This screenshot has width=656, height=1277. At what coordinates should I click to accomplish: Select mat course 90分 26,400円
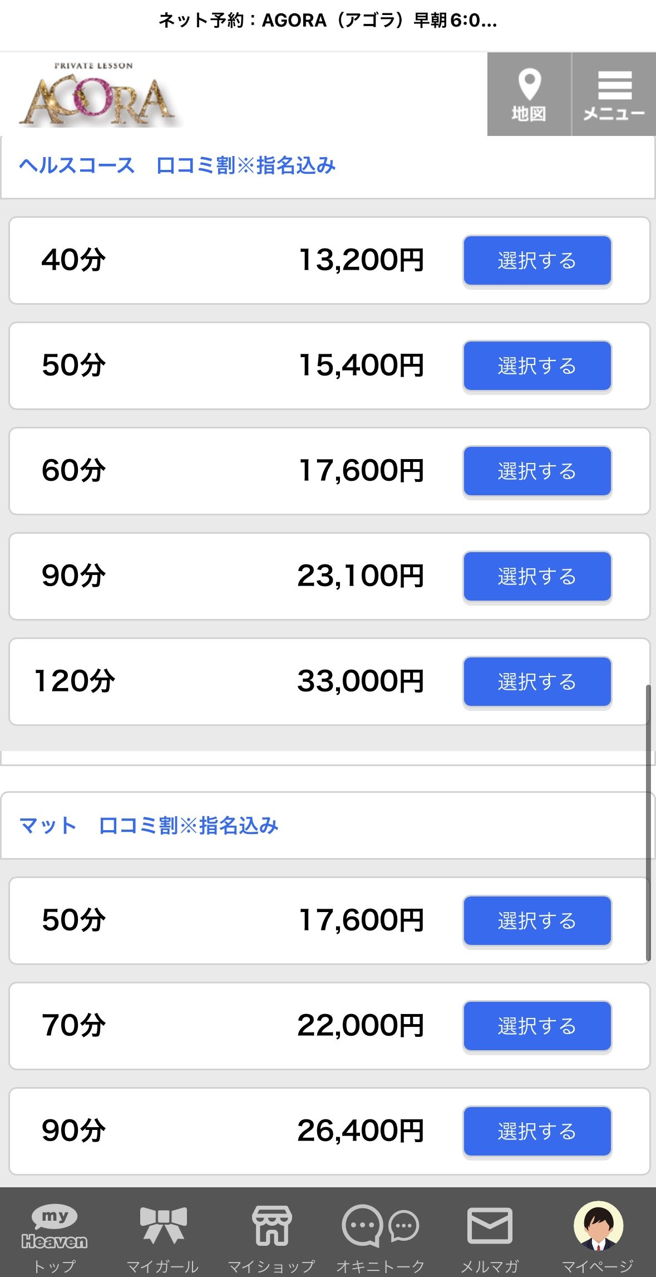(537, 1132)
